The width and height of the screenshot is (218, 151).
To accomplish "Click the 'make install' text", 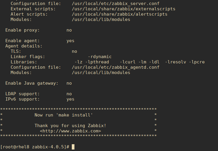I will click(74, 115).
